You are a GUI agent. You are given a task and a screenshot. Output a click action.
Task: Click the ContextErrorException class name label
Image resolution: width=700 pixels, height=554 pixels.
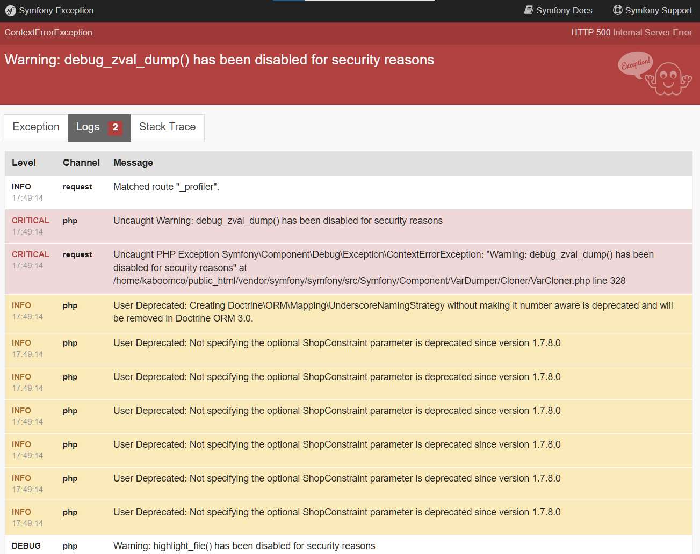point(48,33)
